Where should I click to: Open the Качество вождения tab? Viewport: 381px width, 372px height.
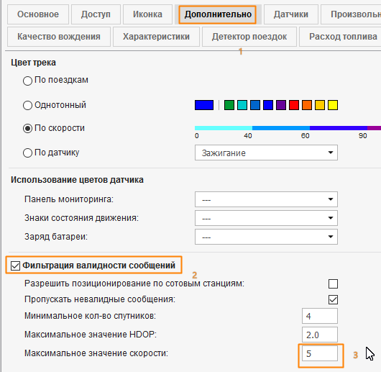(59, 37)
